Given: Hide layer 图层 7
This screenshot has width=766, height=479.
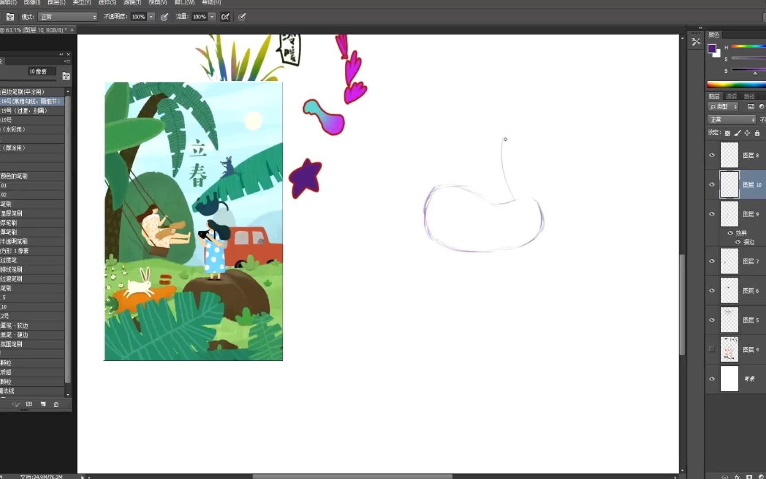Looking at the screenshot, I should click(x=712, y=261).
